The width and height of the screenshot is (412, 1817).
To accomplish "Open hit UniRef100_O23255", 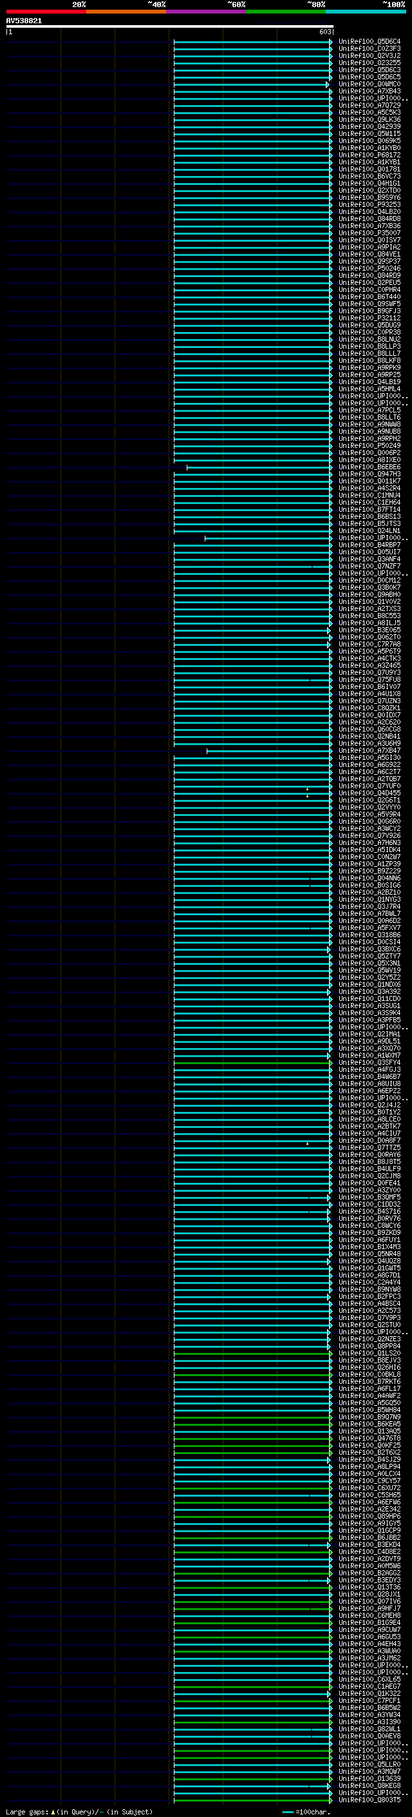I will pos(369,63).
